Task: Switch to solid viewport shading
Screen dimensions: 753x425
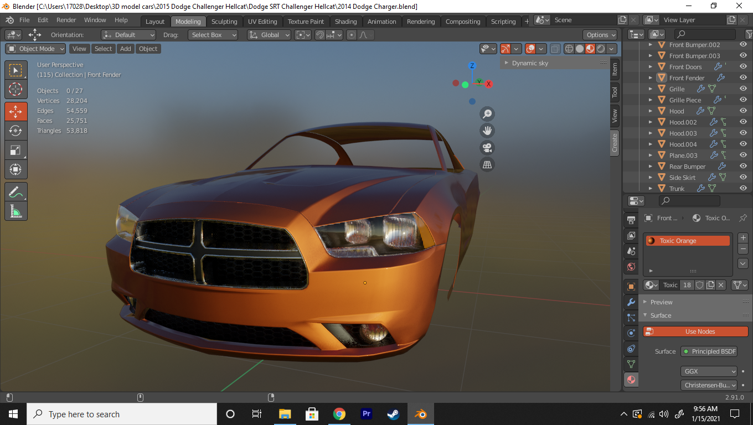Action: tap(580, 49)
